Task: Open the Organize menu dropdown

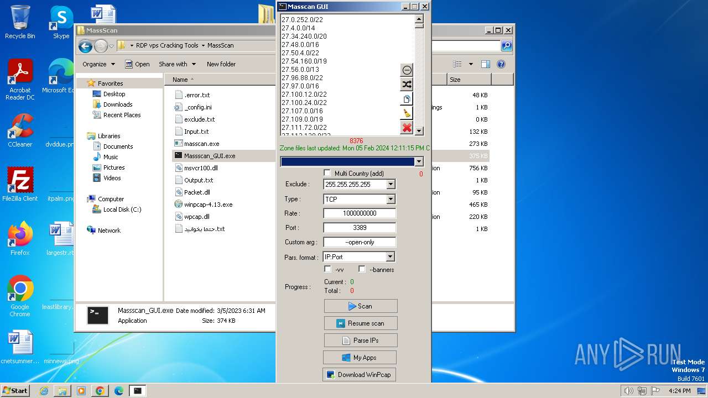Action: click(98, 64)
